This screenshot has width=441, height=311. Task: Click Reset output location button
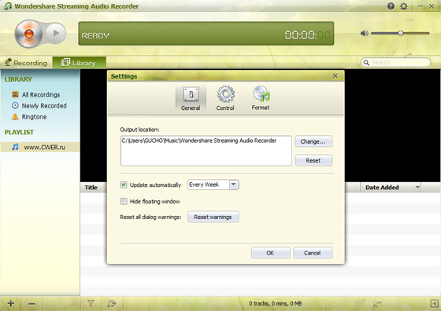[313, 160]
